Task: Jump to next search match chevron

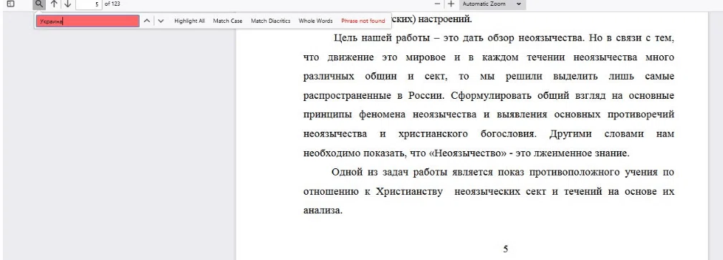Action: (161, 21)
